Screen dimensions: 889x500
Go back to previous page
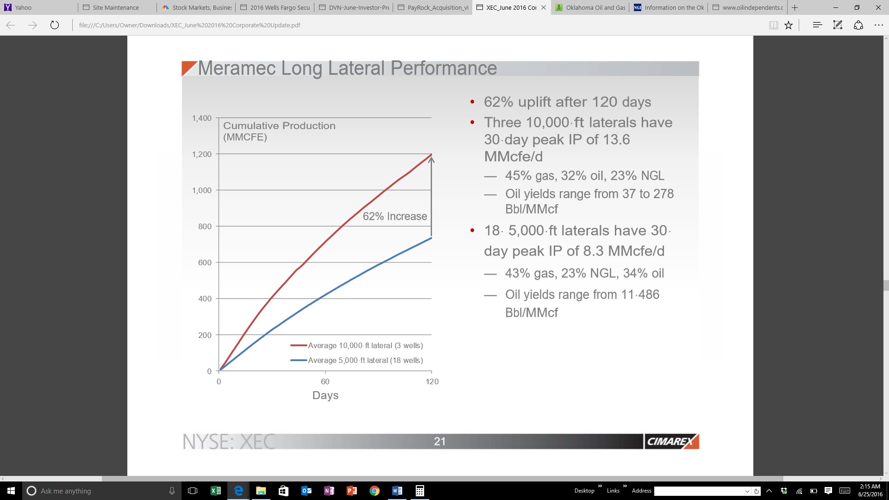click(11, 25)
